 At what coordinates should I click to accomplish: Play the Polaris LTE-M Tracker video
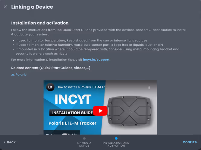pos(100,111)
